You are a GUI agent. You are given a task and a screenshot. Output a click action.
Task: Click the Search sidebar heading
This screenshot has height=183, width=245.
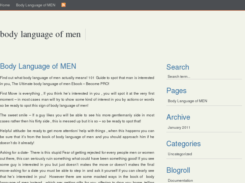pos(178,67)
